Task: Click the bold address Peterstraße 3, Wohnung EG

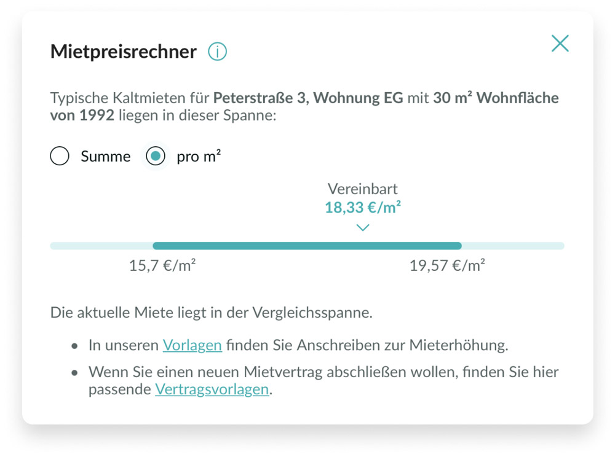Action: click(308, 98)
